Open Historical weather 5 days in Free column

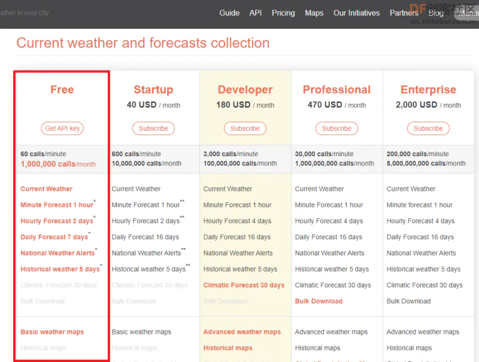click(60, 269)
